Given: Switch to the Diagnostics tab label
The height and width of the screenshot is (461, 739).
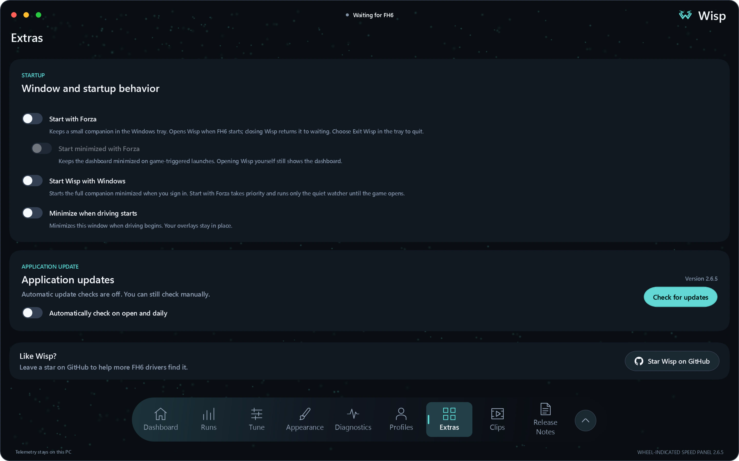Looking at the screenshot, I should tap(353, 427).
